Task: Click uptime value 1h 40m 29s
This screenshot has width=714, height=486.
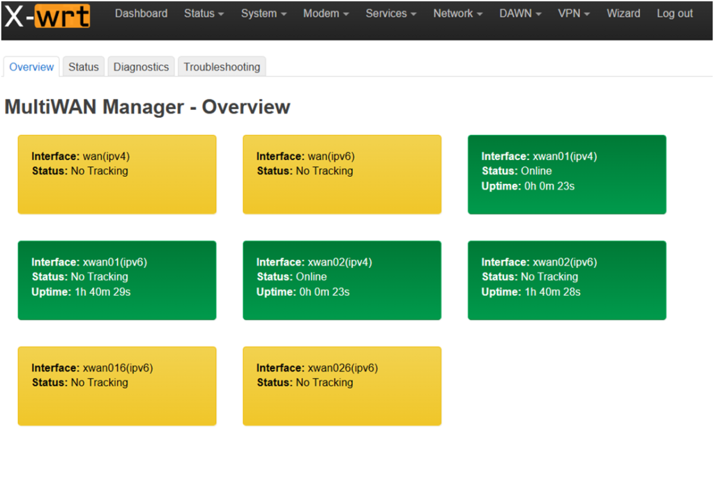Action: [102, 292]
